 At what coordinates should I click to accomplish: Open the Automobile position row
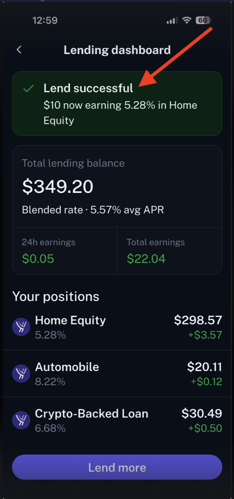pyautogui.click(x=117, y=373)
